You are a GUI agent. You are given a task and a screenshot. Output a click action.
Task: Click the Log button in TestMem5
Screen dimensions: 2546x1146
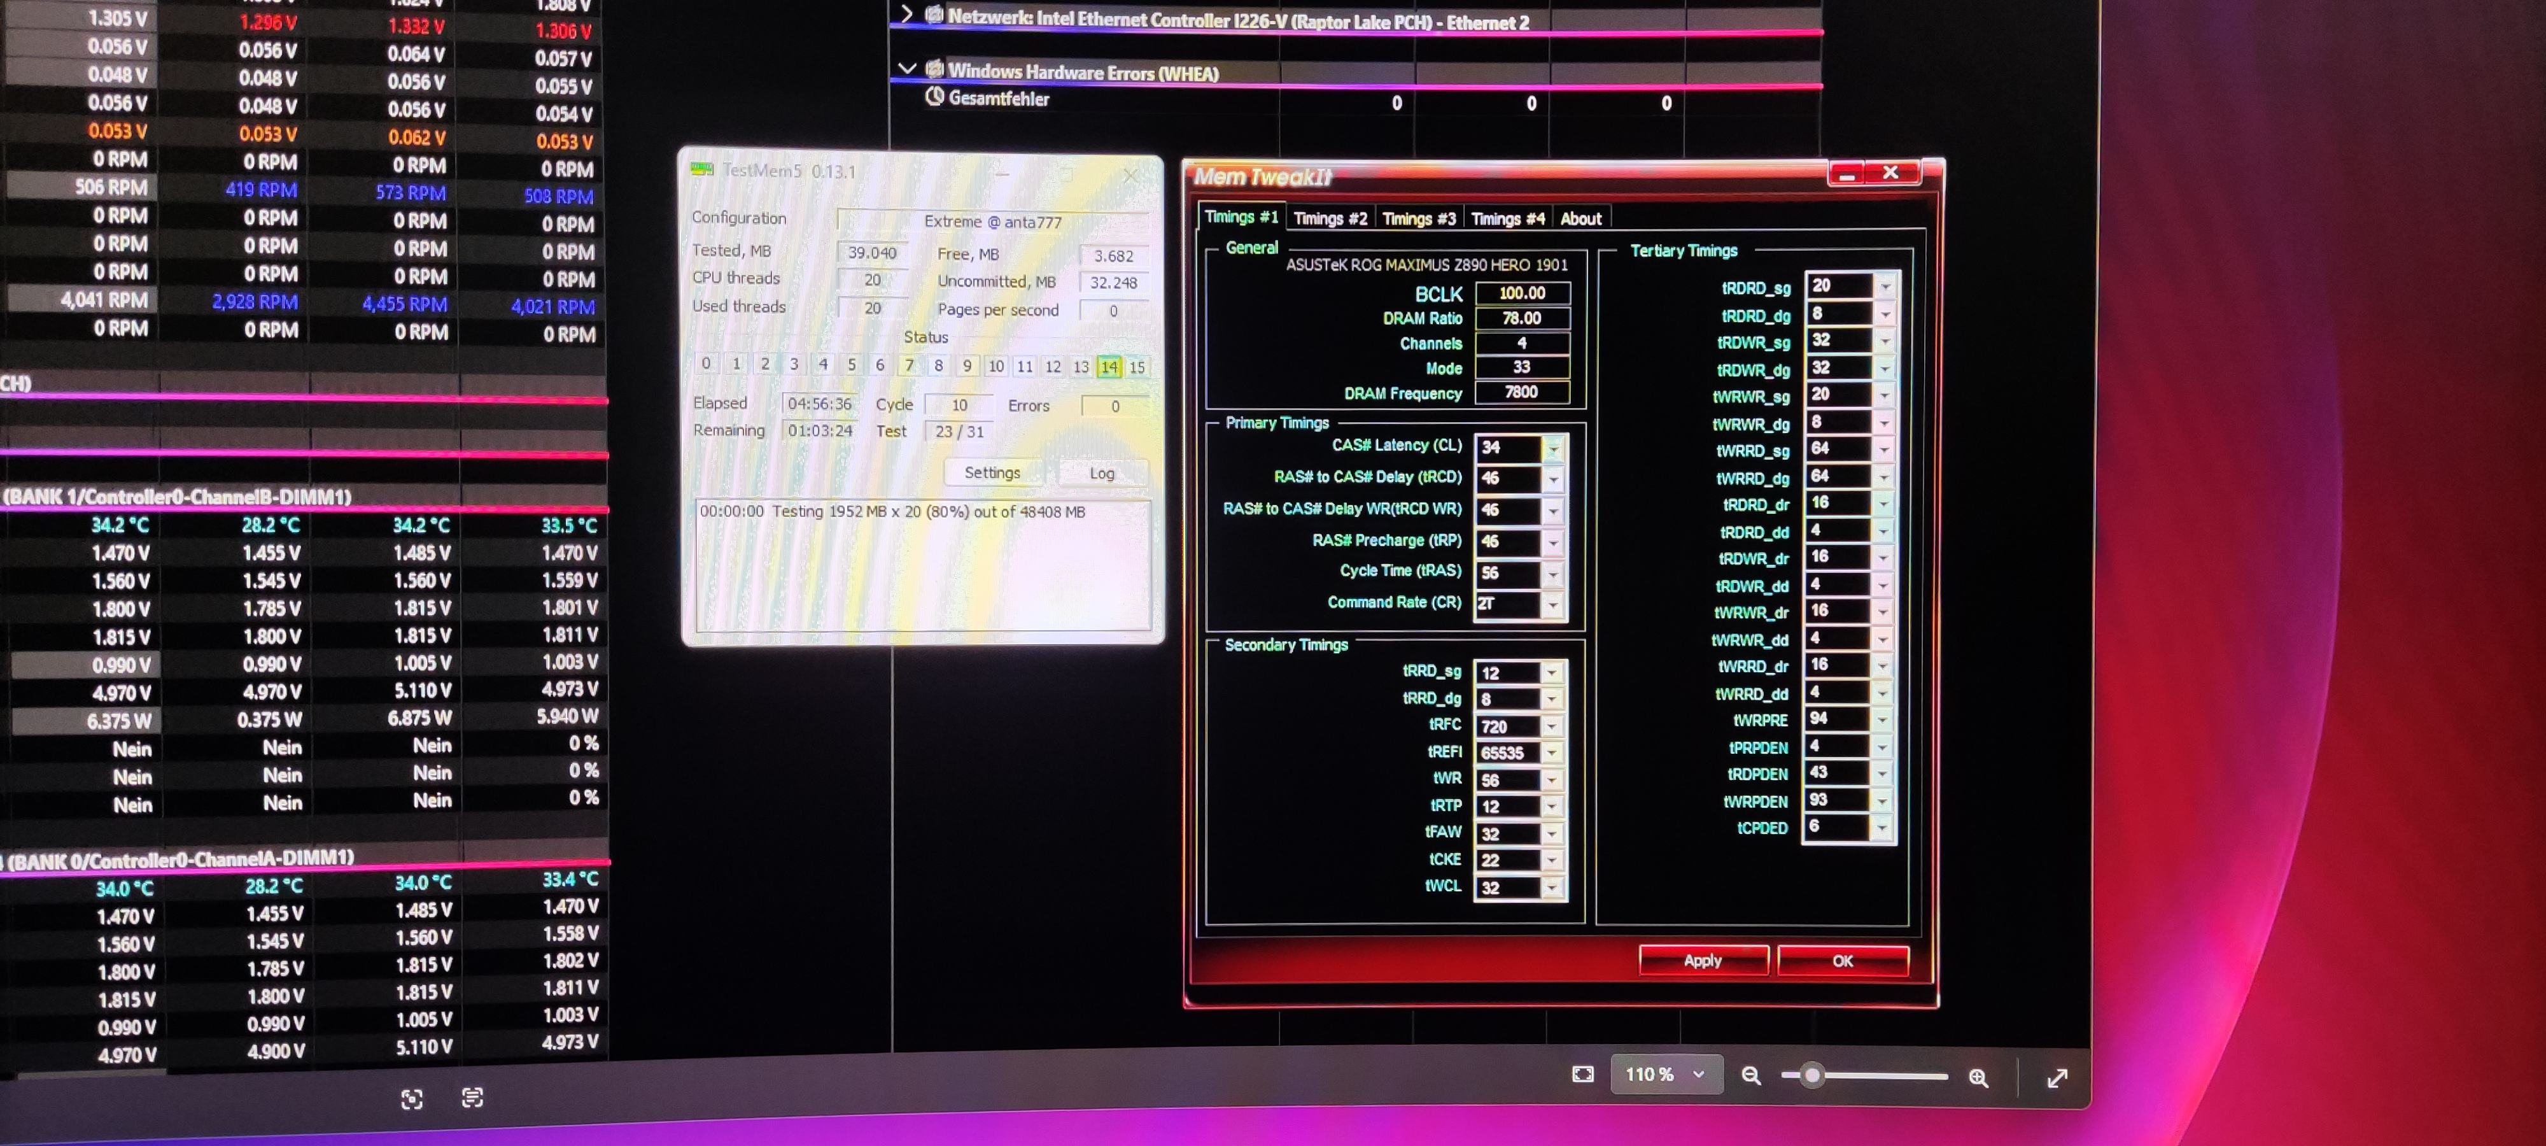click(1101, 474)
